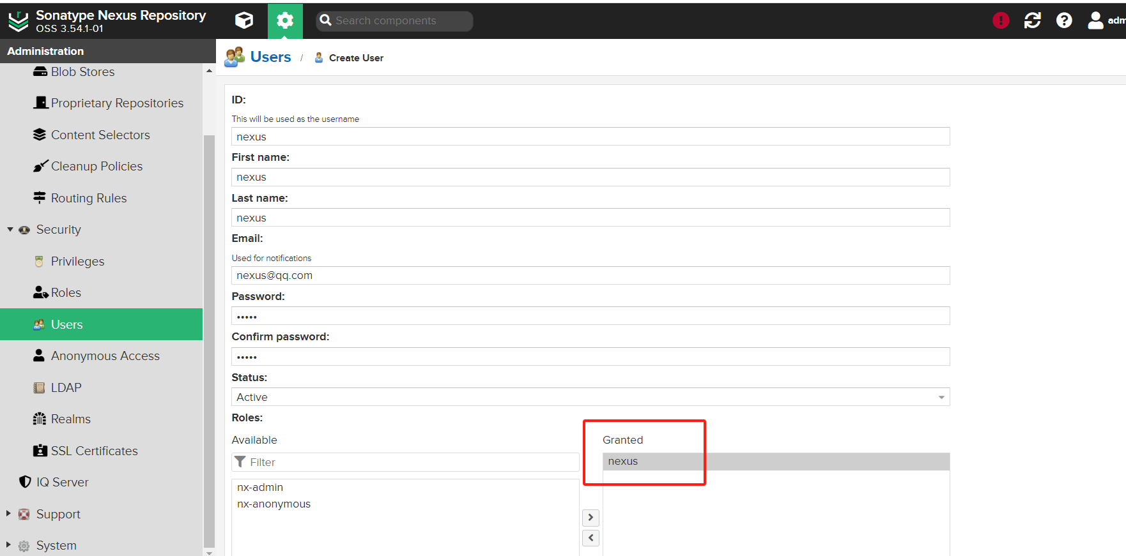Select nx-anonymous in Available roles
Image resolution: width=1126 pixels, height=556 pixels.
pyautogui.click(x=405, y=504)
